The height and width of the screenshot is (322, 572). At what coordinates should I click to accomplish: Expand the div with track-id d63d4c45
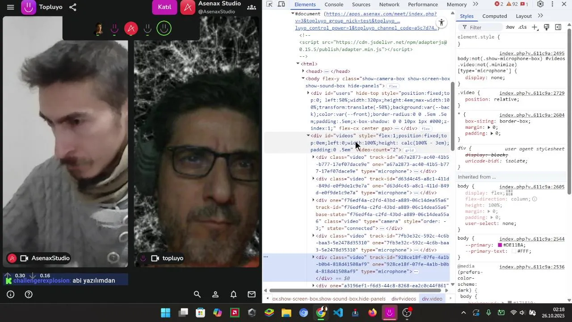[x=314, y=178]
